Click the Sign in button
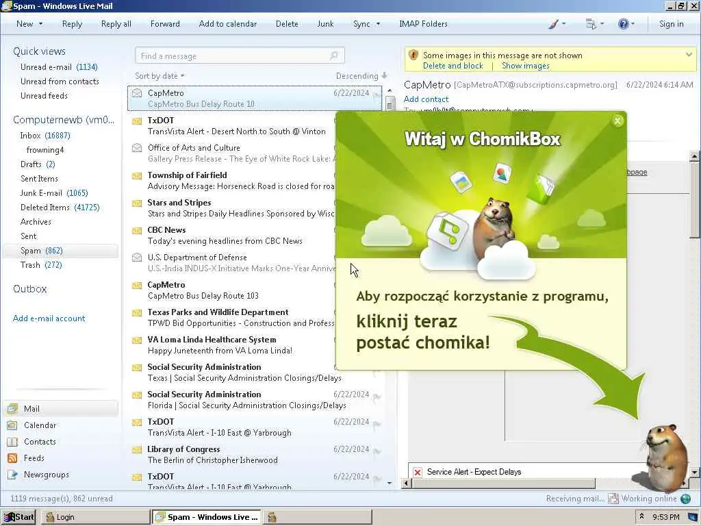Image resolution: width=701 pixels, height=526 pixels. (x=671, y=24)
